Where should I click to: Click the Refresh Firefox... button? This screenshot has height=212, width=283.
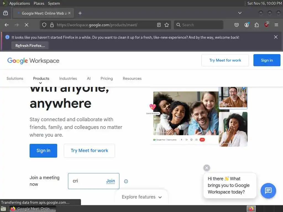(x=30, y=46)
